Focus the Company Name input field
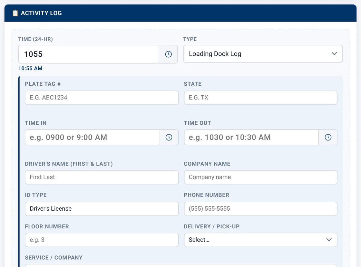The image size is (361, 267). pyautogui.click(x=261, y=177)
